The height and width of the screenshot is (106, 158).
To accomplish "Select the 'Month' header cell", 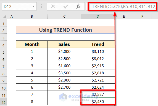I will (x=32, y=44).
